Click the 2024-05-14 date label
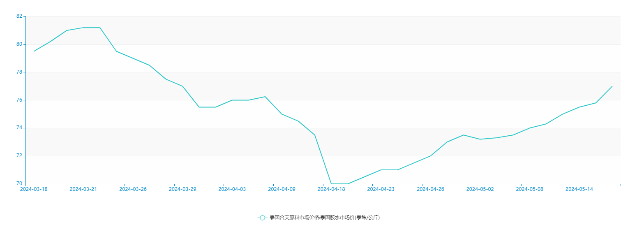The width and height of the screenshot is (637, 225). click(579, 189)
